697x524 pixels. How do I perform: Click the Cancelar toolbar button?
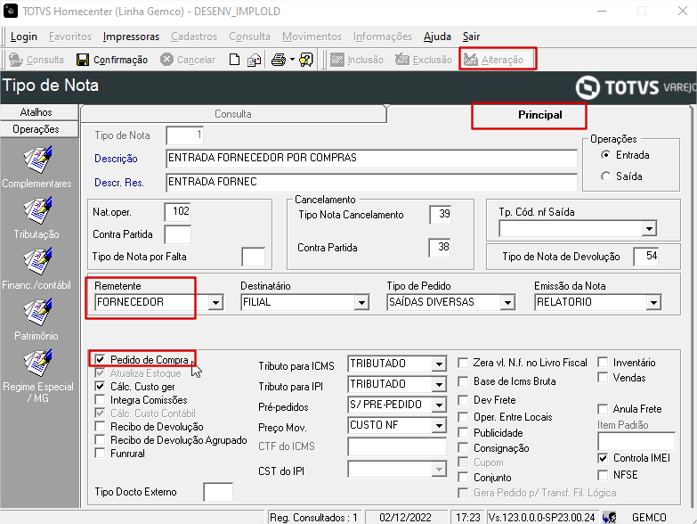pos(188,60)
